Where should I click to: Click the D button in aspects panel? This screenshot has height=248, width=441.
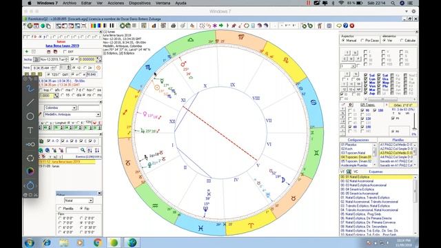click(351, 105)
